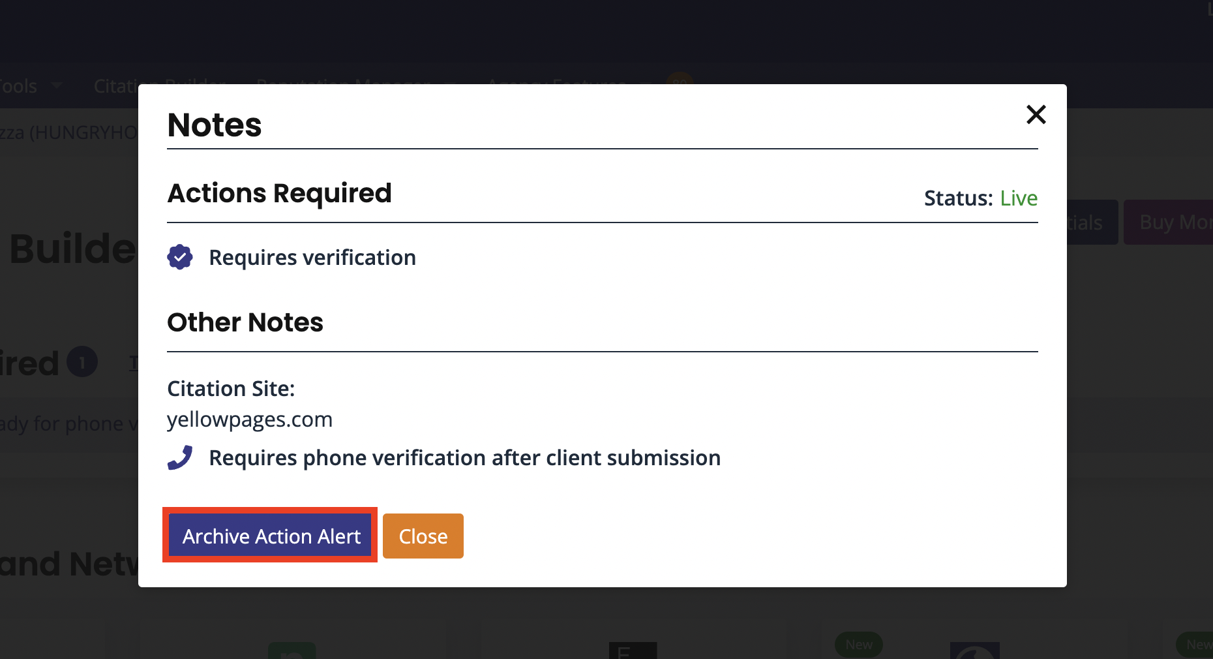Select the blue circular logo thumbnail
The width and height of the screenshot is (1213, 659).
pos(974,651)
